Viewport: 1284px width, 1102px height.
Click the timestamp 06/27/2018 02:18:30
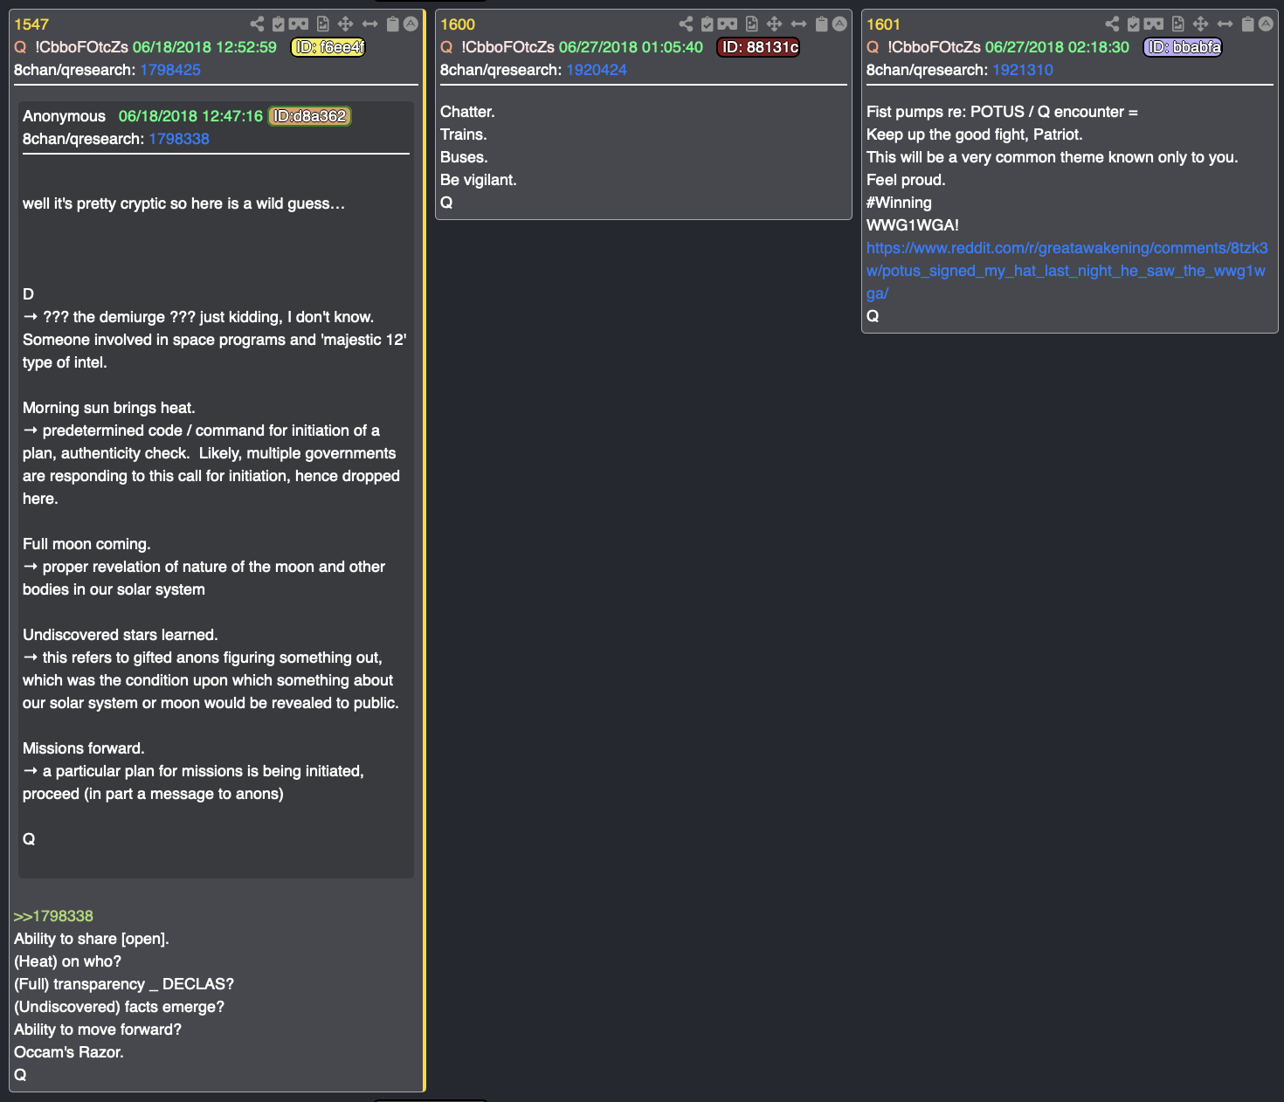[x=1057, y=47]
